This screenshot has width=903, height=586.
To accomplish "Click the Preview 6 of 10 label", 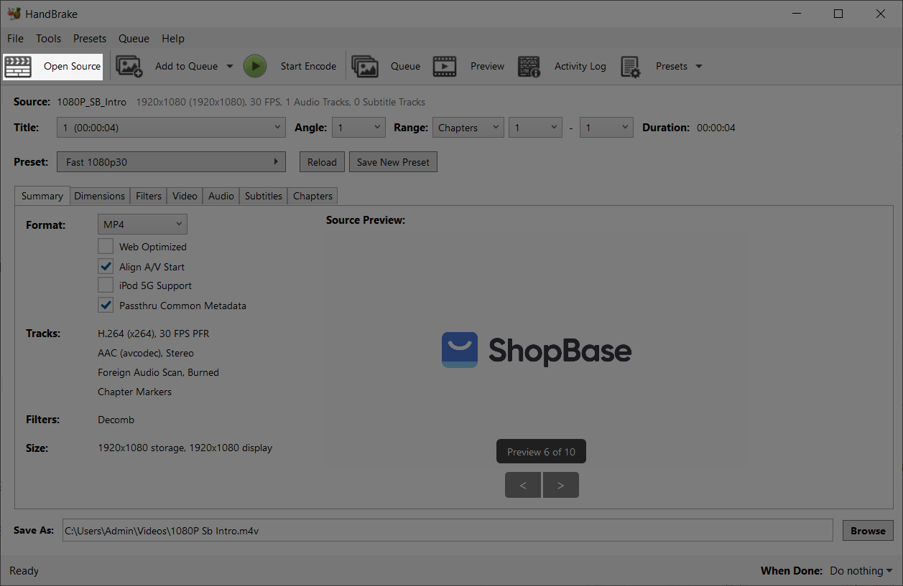I will point(541,452).
